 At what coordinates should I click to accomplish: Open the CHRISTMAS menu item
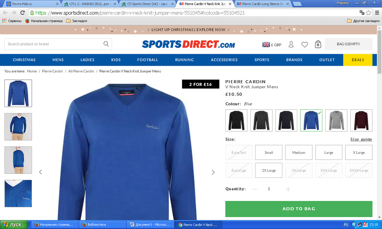[24, 60]
